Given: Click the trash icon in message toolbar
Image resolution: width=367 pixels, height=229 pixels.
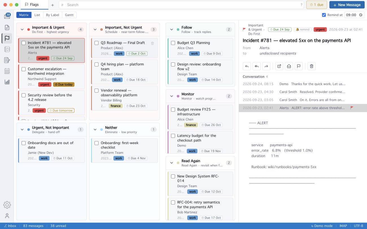Looking at the screenshot, I should [312, 66].
